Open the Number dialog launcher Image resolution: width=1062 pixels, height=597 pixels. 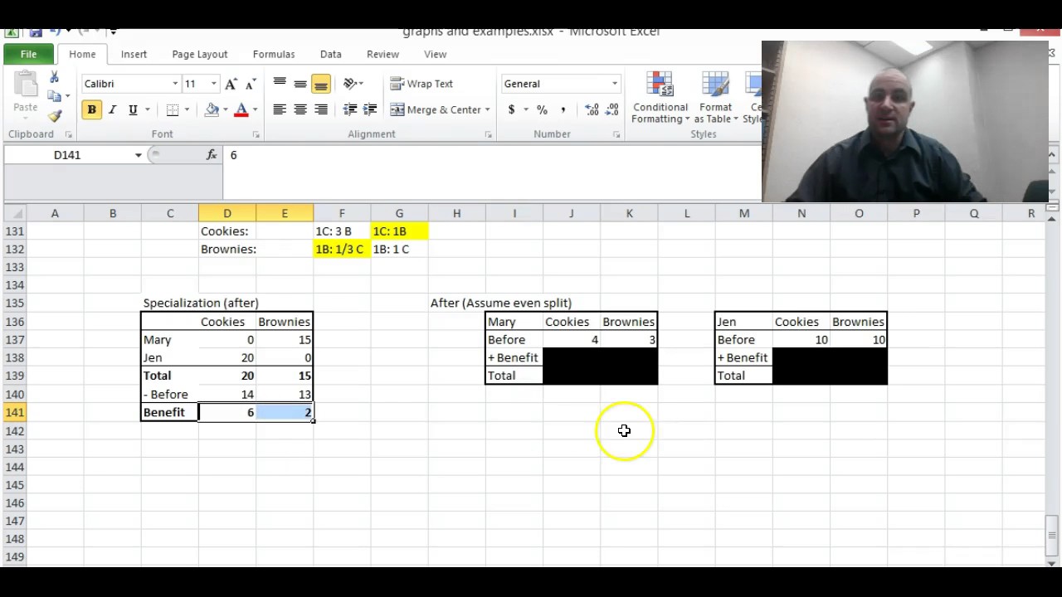click(616, 134)
